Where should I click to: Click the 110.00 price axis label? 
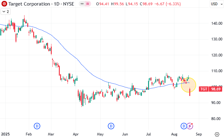click(x=217, y=71)
